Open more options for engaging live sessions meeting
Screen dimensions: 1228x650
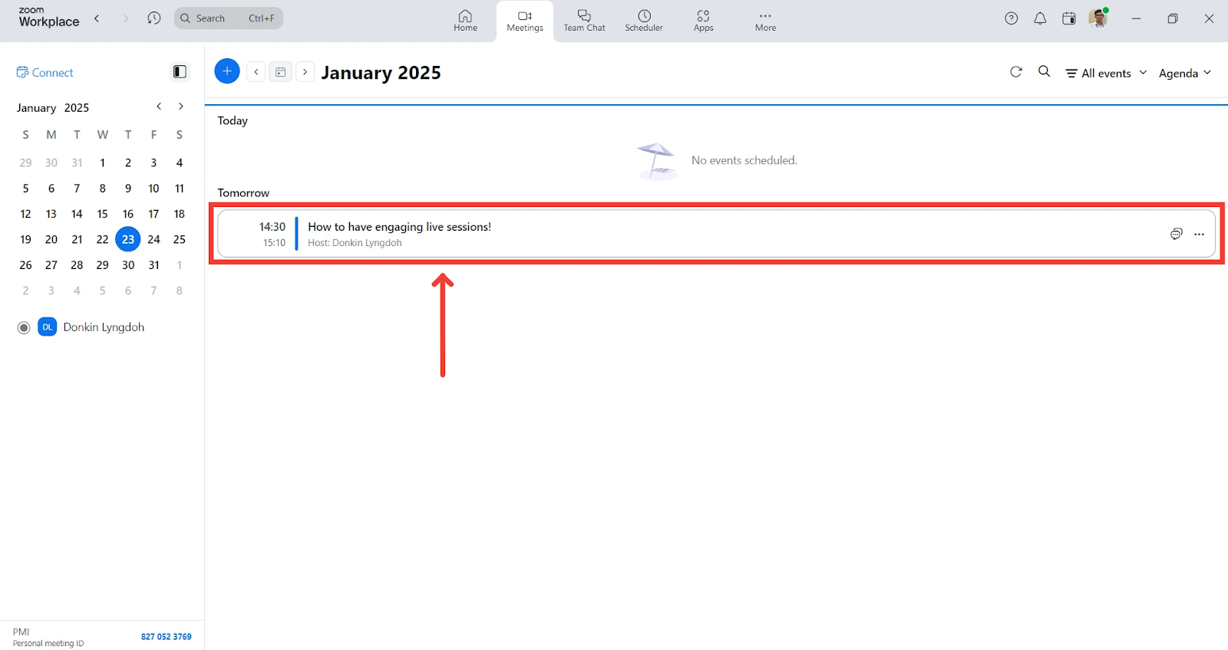(x=1199, y=234)
